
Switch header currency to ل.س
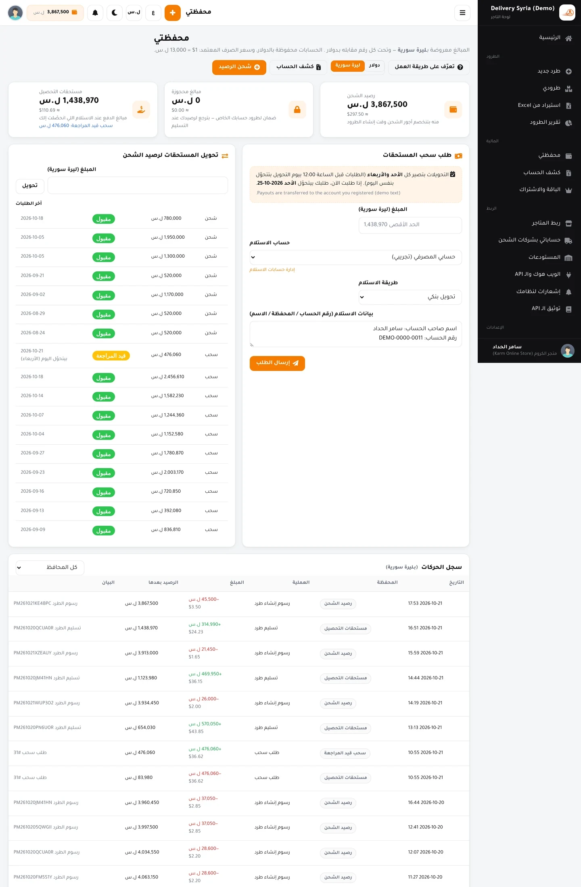pyautogui.click(x=134, y=13)
